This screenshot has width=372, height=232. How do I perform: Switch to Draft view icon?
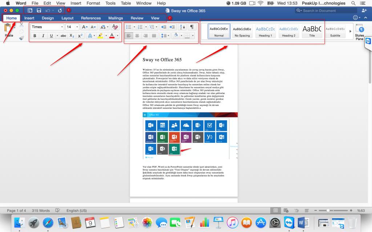[x=307, y=211]
